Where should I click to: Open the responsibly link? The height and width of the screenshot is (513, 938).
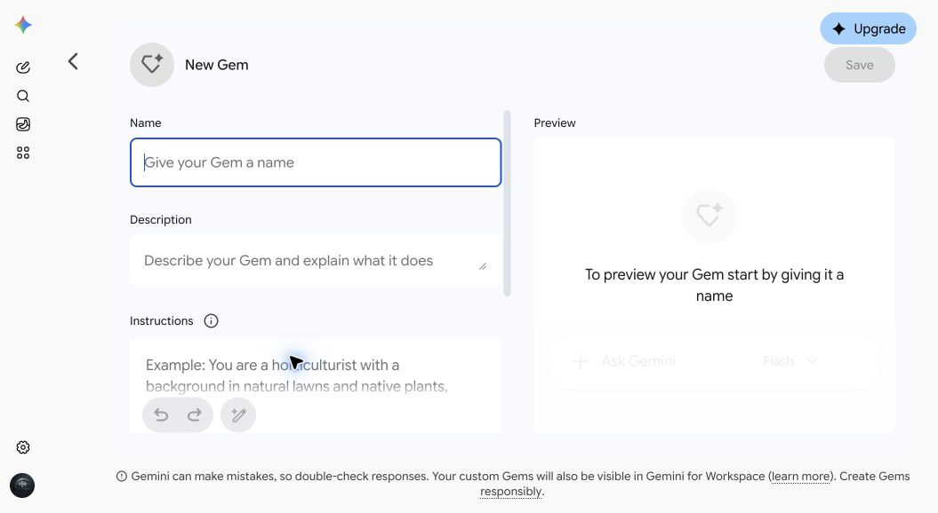[511, 492]
